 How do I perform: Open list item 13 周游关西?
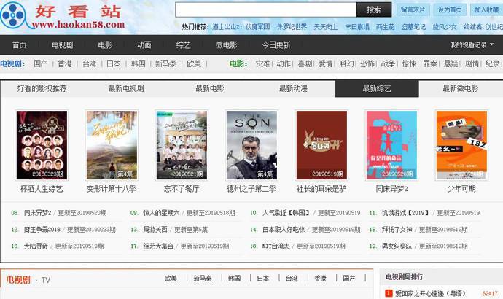click(155, 230)
